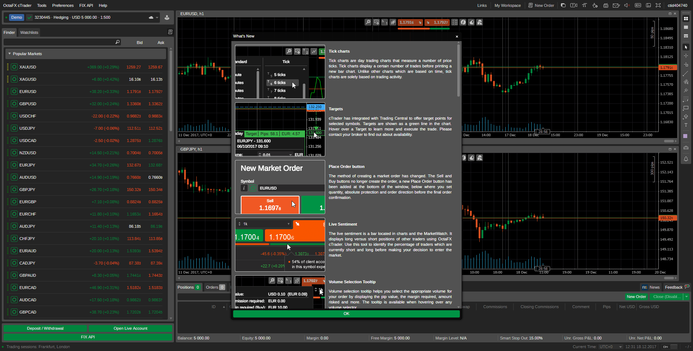The width and height of the screenshot is (693, 351).
Task: Click the EURUSD buy price button 1.17927
Action: tap(437, 22)
